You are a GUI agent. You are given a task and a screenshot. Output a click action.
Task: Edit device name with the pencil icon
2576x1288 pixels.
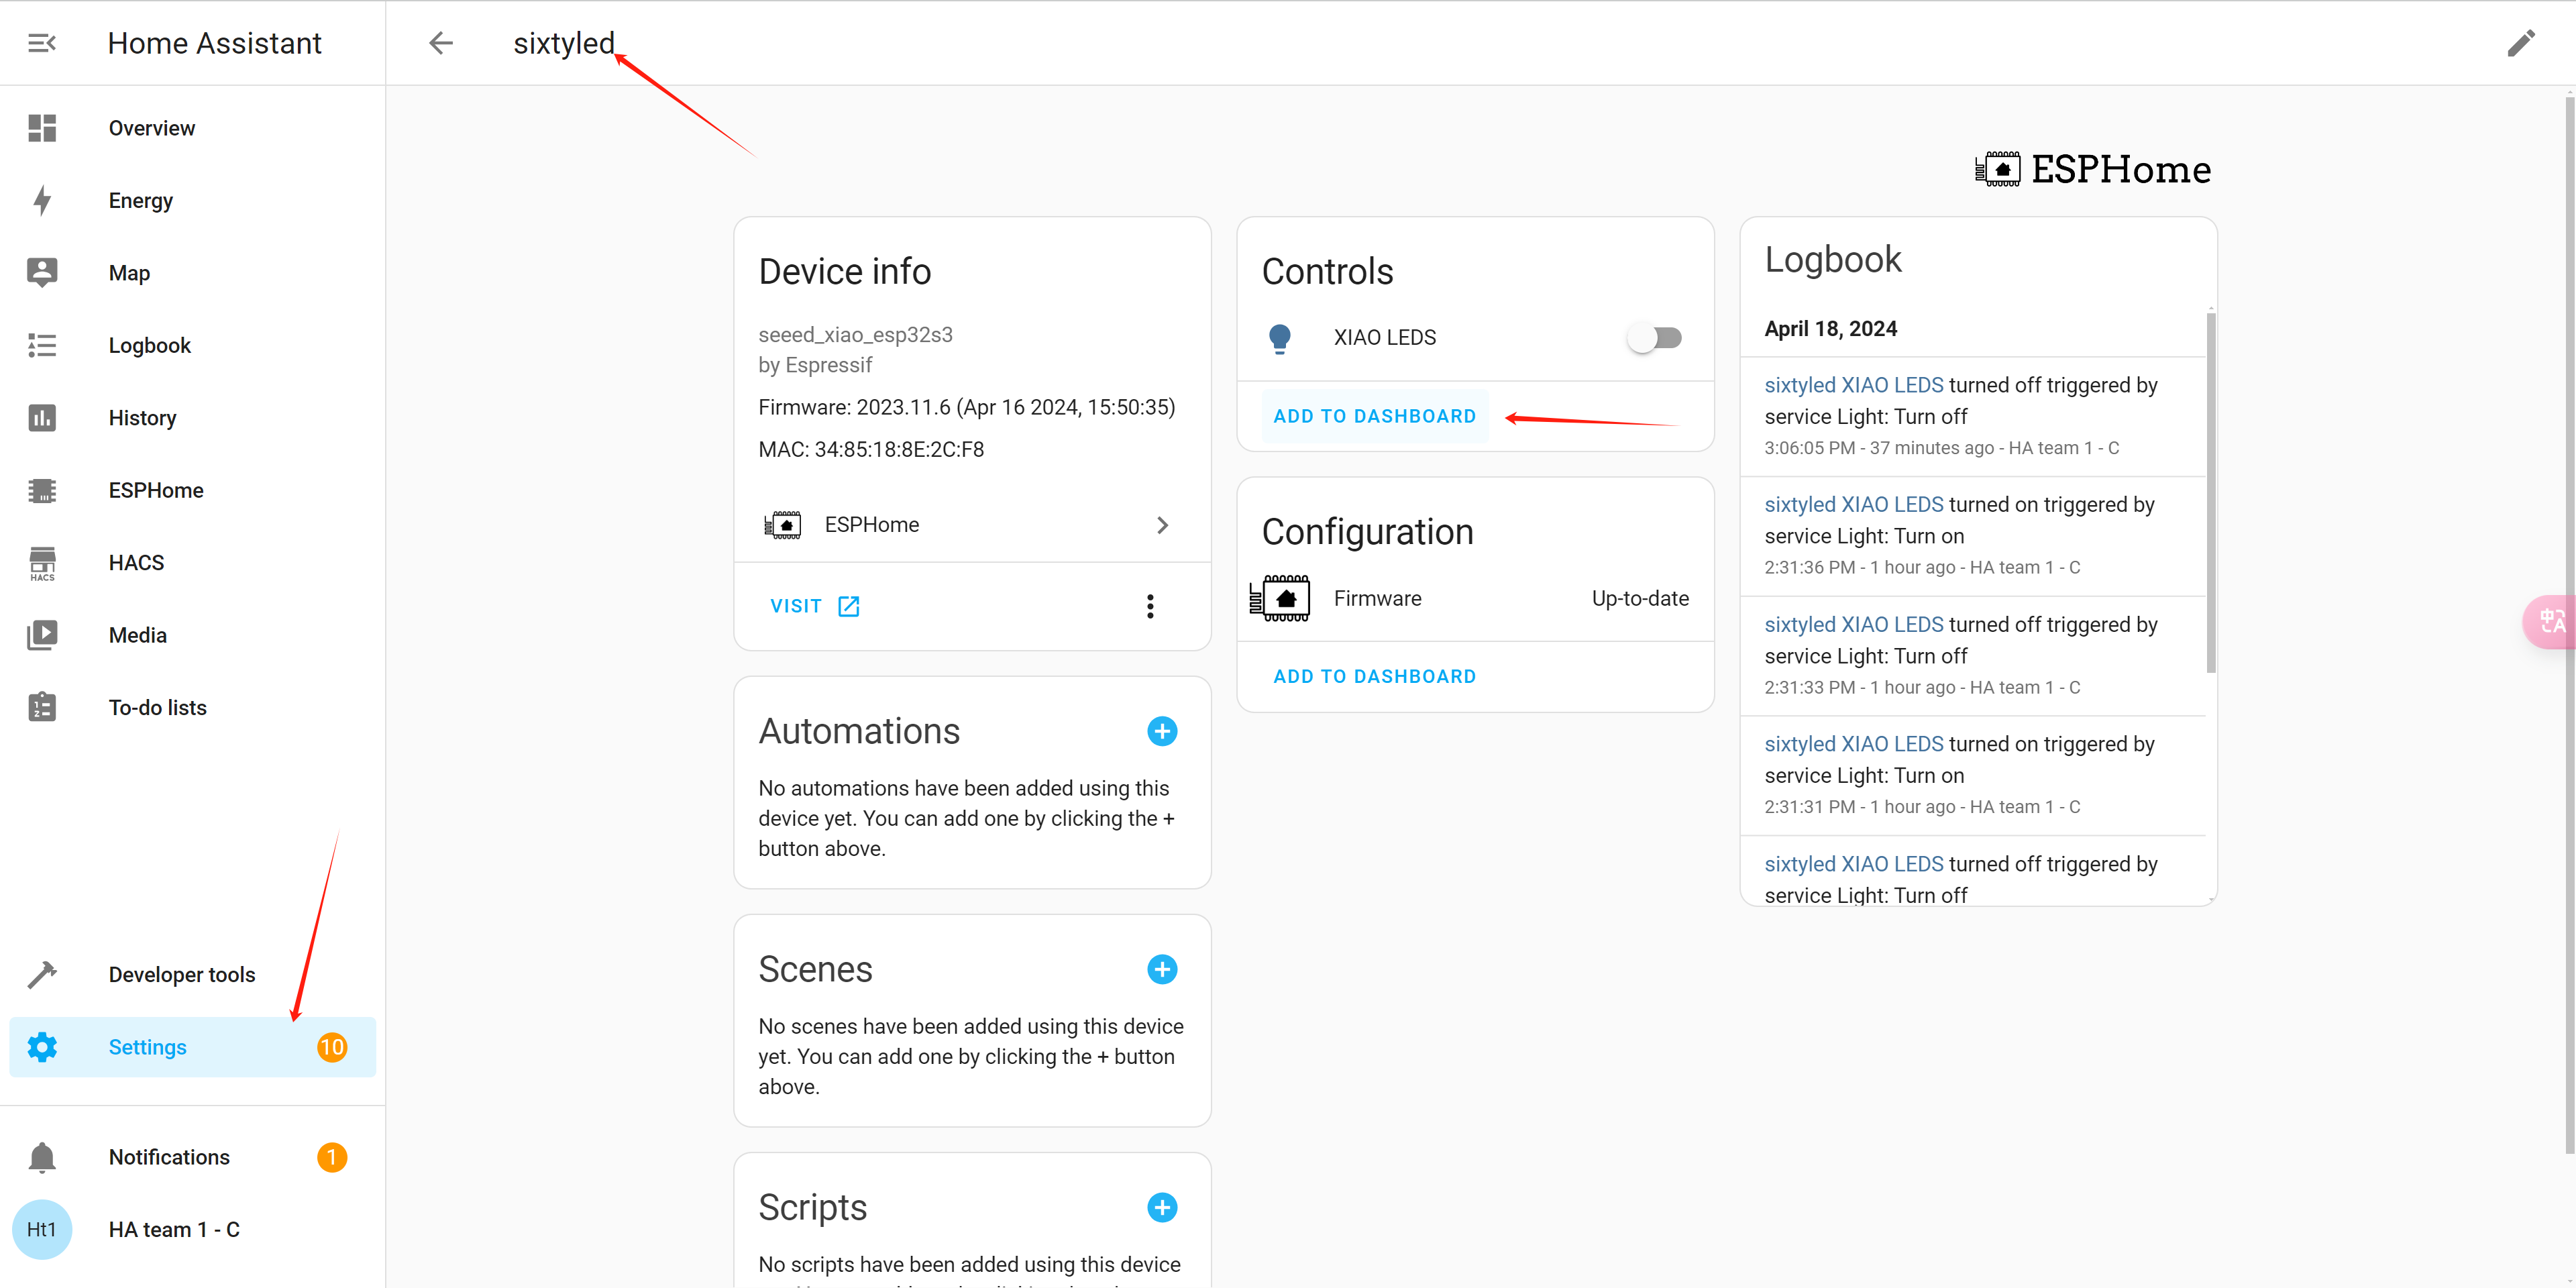[x=2521, y=43]
